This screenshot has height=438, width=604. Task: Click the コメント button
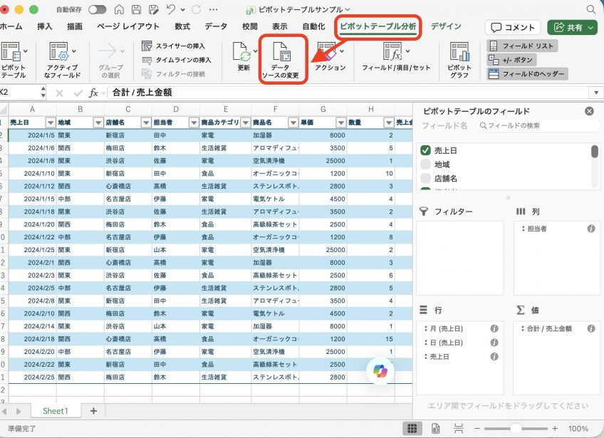pos(513,27)
